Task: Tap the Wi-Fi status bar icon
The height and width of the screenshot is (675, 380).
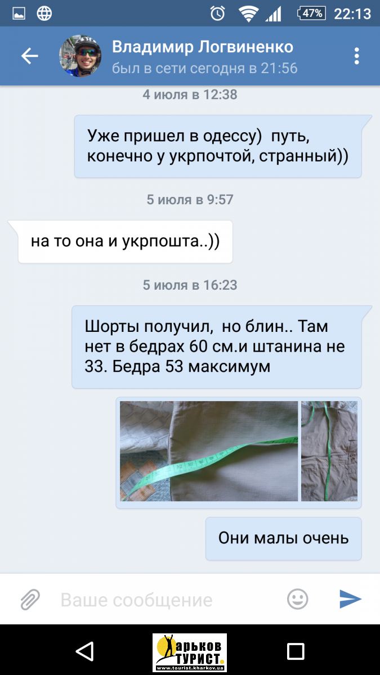Action: (247, 13)
